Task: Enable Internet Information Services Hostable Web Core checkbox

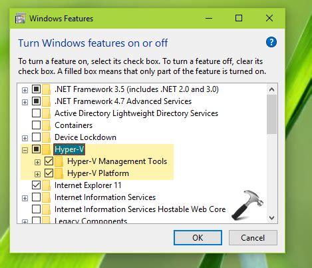Action: pyautogui.click(x=36, y=209)
